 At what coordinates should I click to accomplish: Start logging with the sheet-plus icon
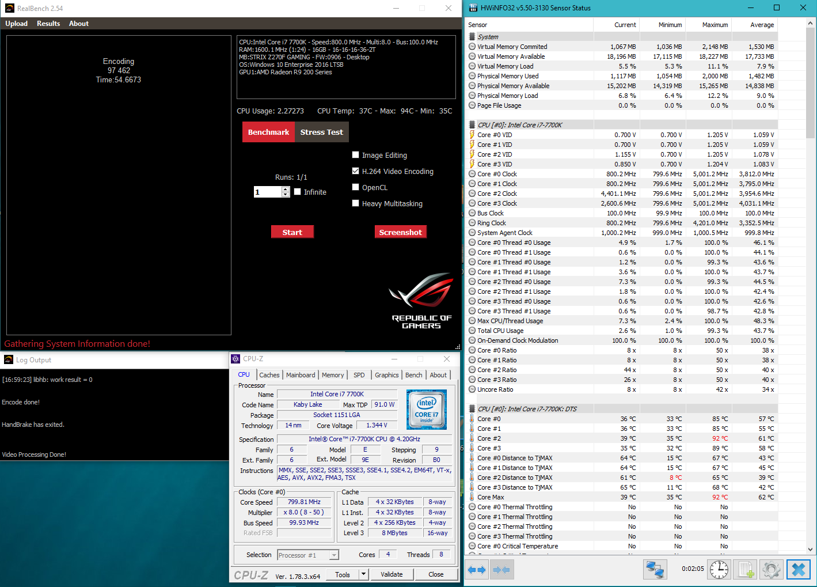point(746,569)
